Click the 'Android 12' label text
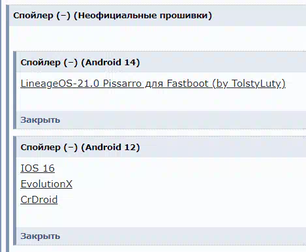The image size is (306, 252). pyautogui.click(x=110, y=148)
